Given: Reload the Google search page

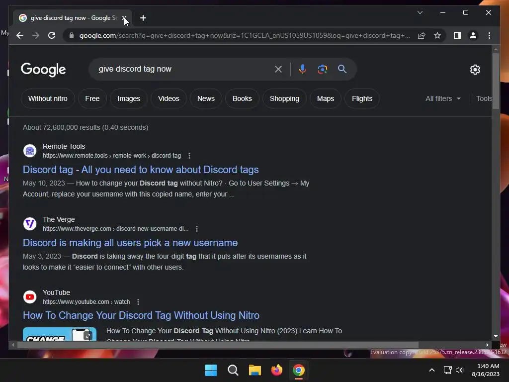Looking at the screenshot, I should click(52, 35).
